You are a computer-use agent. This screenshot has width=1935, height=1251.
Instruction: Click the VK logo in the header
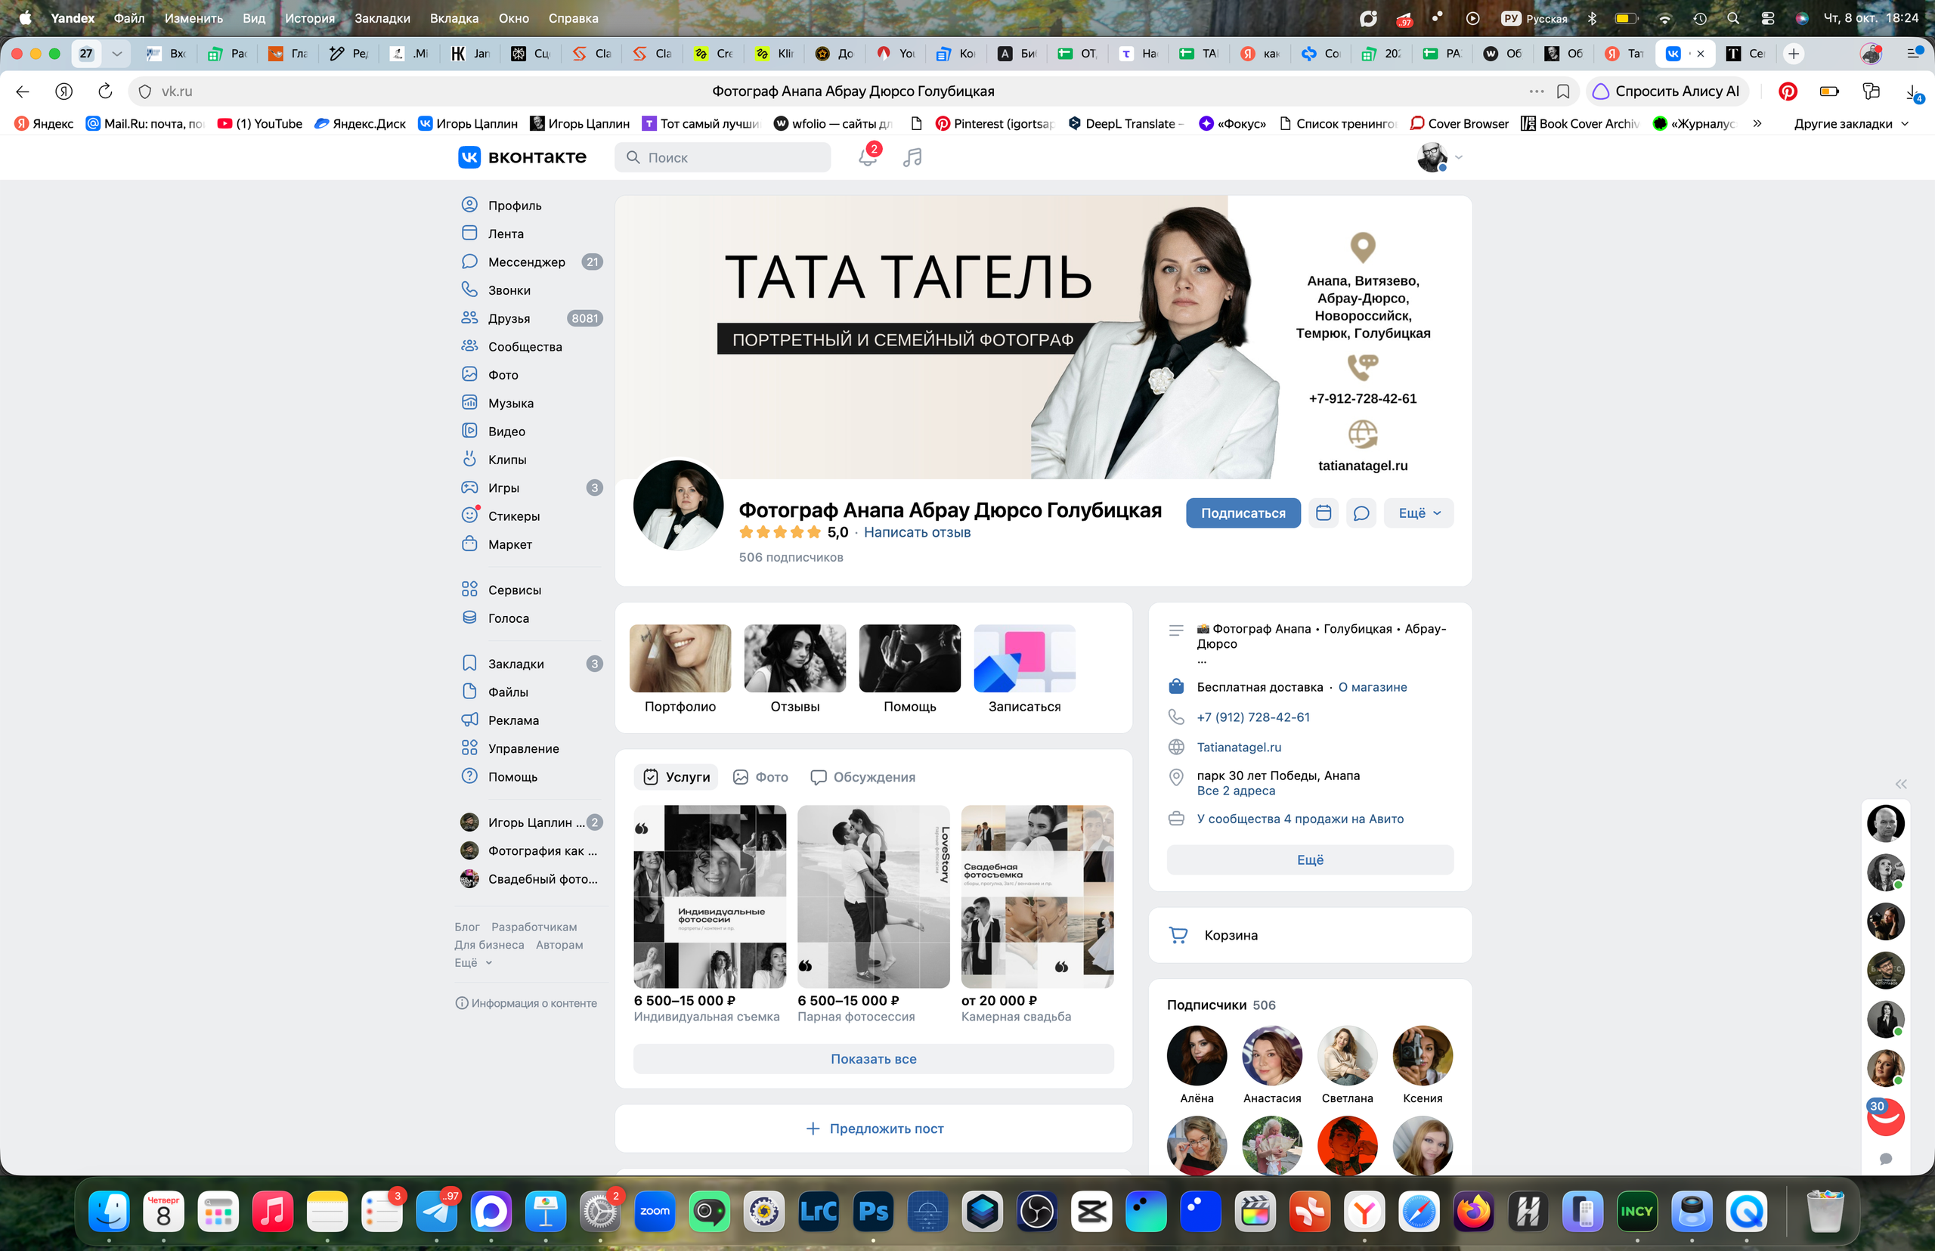pos(522,156)
